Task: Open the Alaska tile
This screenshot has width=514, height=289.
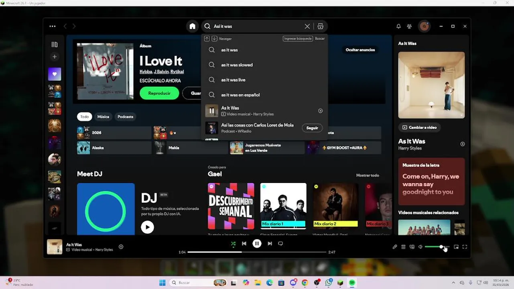Action: coord(114,148)
